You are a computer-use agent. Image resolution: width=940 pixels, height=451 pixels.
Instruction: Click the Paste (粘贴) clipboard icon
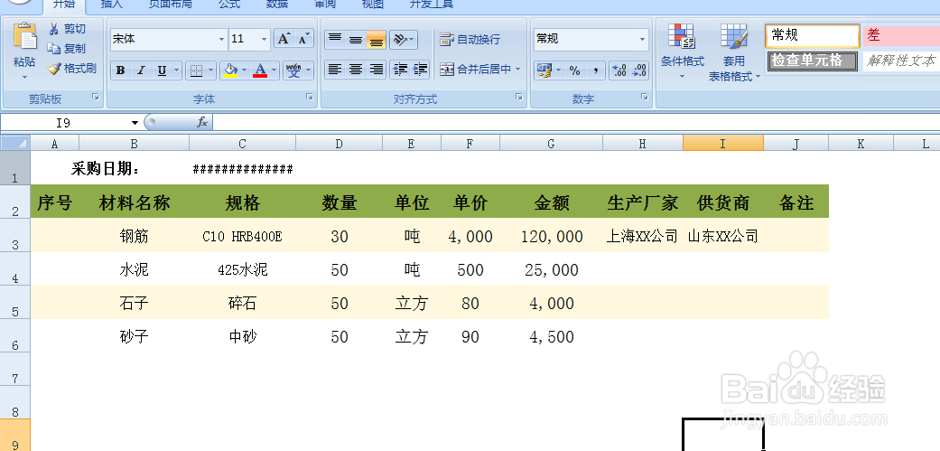pyautogui.click(x=24, y=38)
